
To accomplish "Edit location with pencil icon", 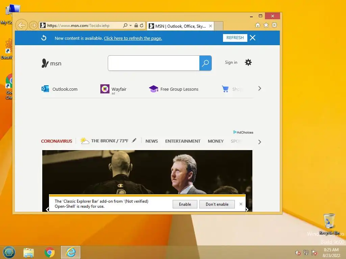I will pos(134,141).
